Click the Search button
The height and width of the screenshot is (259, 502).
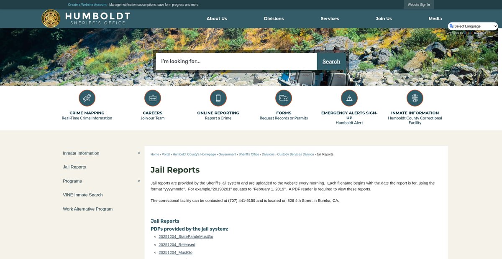tap(331, 61)
